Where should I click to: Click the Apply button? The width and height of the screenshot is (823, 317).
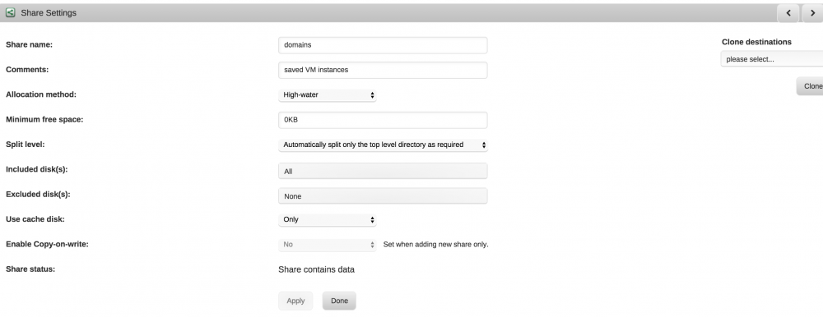click(x=295, y=301)
